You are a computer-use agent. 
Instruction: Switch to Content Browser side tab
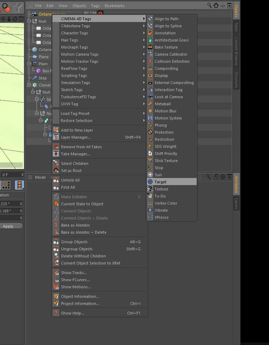236,51
